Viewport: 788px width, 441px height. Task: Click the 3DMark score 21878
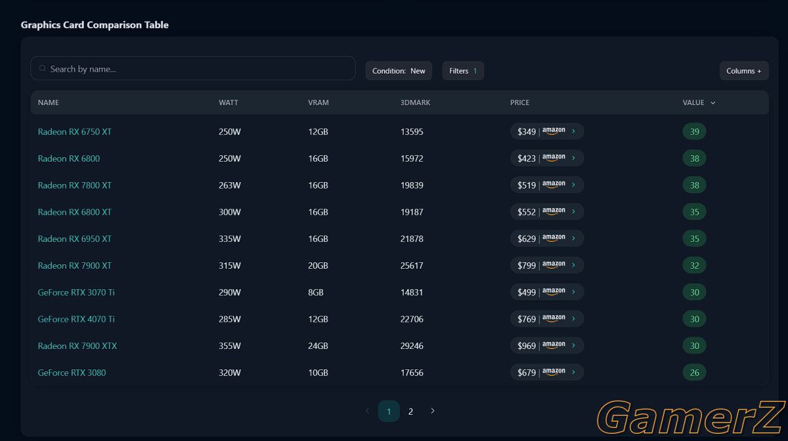click(x=412, y=239)
